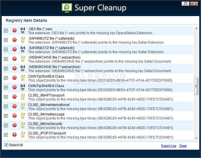Select 'CLSID_IMimeSecurity' row title

pos(45,124)
